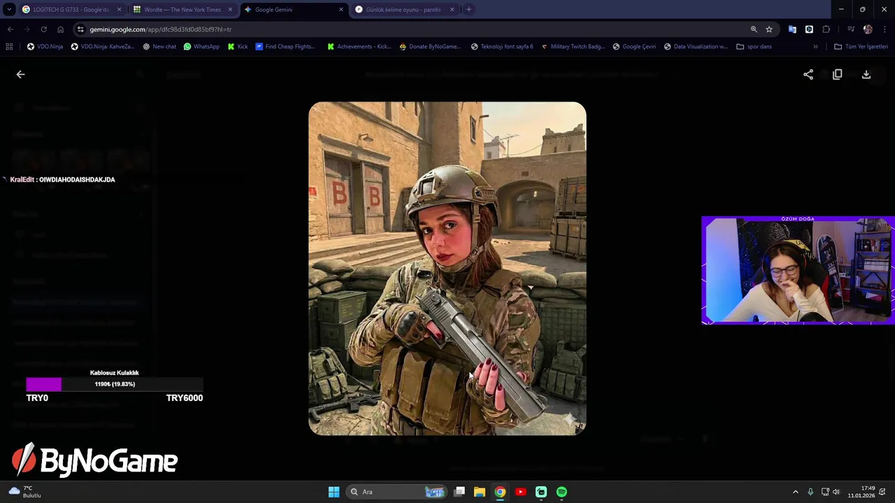The height and width of the screenshot is (503, 895).
Task: View site information icon in address bar
Action: coord(80,29)
